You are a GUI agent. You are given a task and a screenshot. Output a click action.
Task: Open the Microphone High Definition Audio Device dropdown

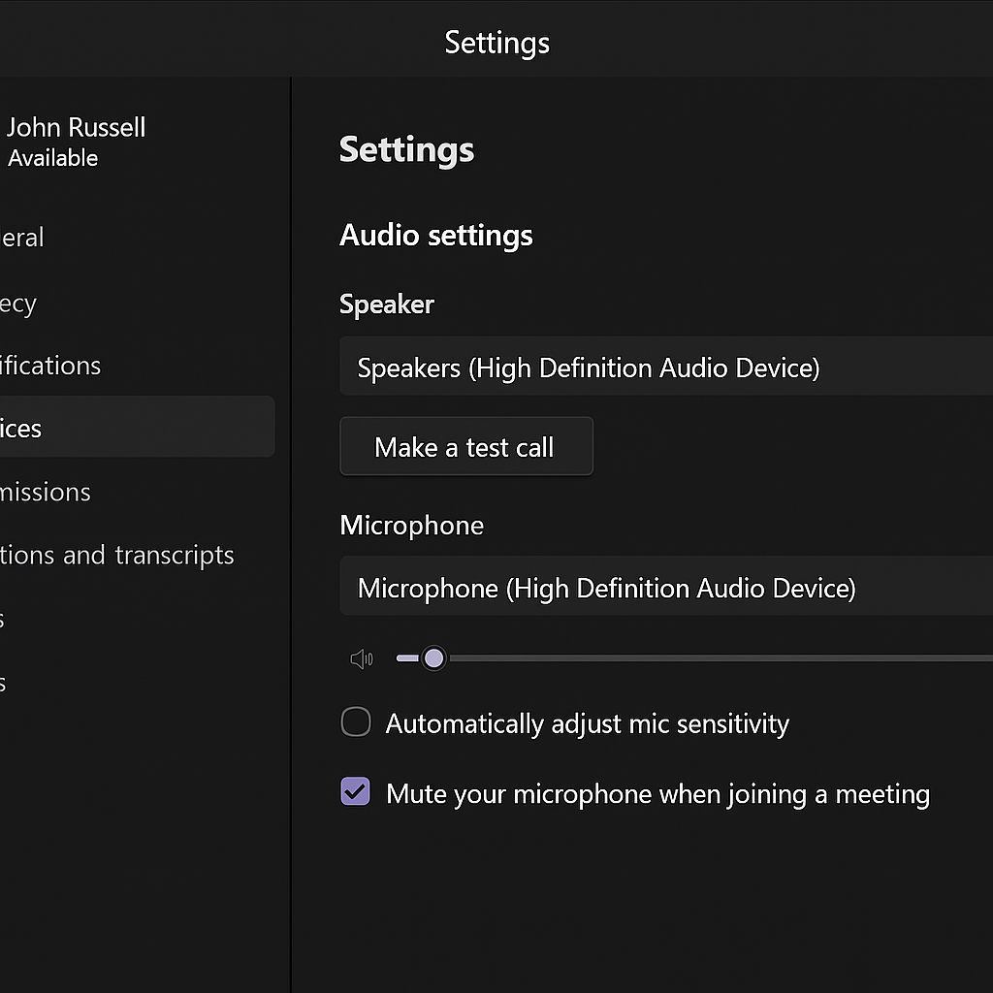666,587
